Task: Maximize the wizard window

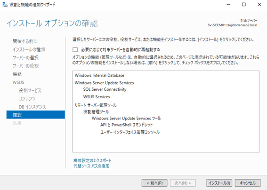Action: [x=244, y=4]
